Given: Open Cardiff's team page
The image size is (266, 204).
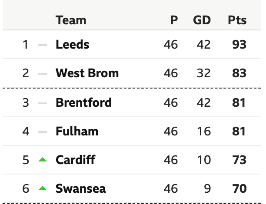Looking at the screenshot, I should coord(76,160).
